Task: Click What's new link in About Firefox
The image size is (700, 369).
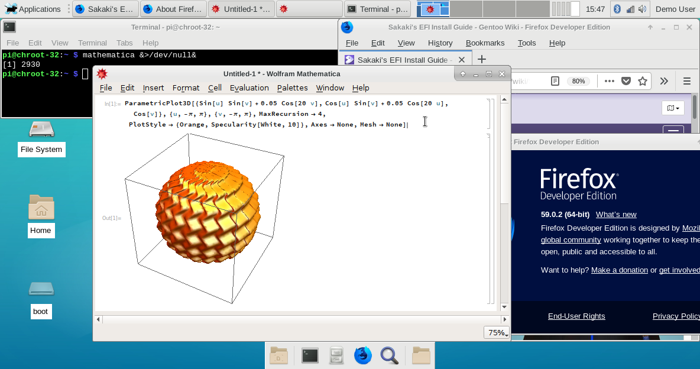Action: [616, 215]
